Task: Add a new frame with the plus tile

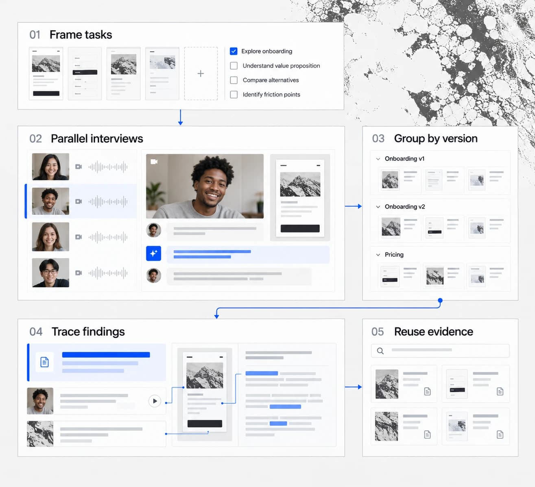Action: tap(201, 74)
